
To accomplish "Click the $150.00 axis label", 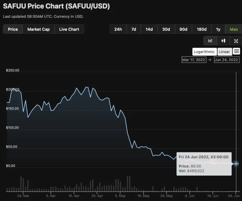I will click(x=12, y=109).
